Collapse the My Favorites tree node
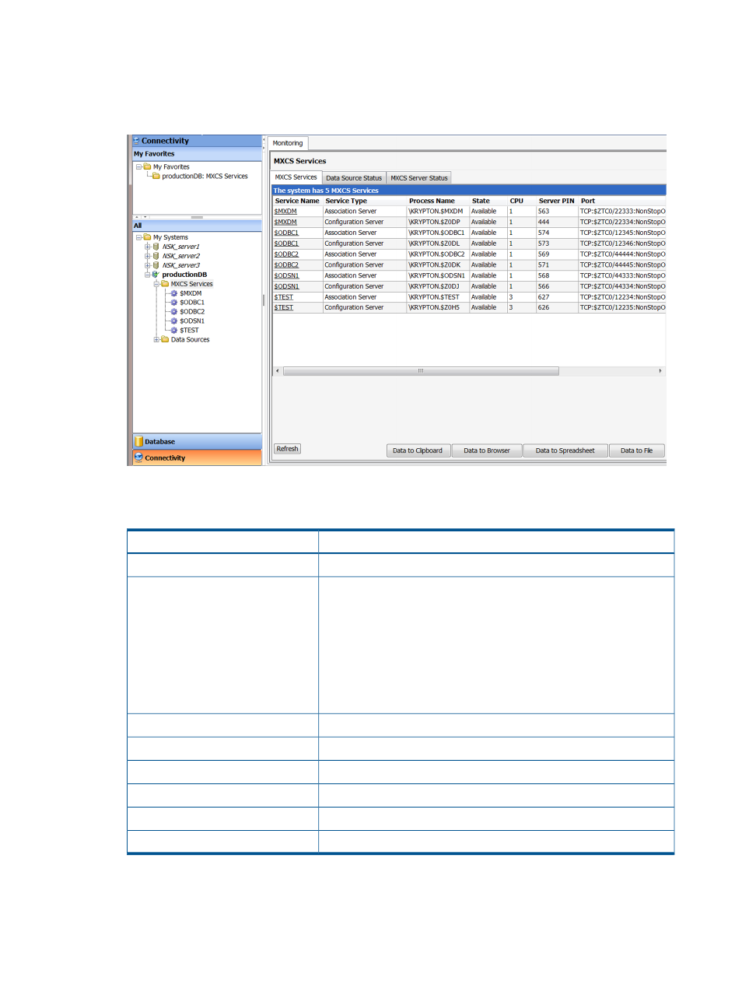742x988 pixels. [138, 166]
